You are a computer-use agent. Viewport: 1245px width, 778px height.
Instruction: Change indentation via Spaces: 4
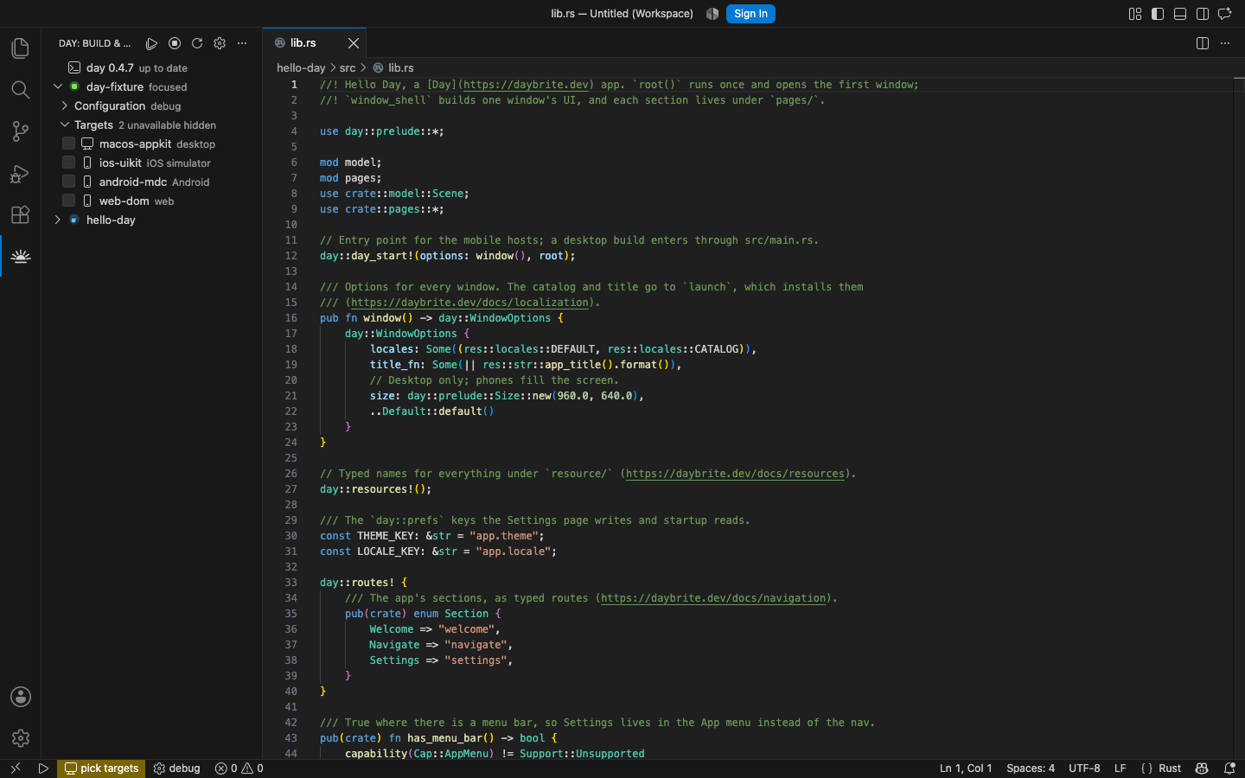pyautogui.click(x=1031, y=768)
